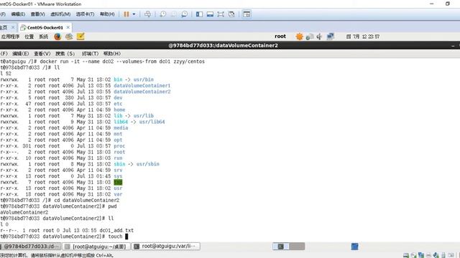Image resolution: width=460 pixels, height=258 pixels.
Task: Click the greyed revert snapshot icon
Action: tap(174, 14)
